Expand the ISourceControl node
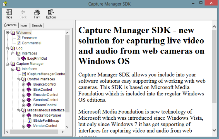 click(x=23, y=85)
